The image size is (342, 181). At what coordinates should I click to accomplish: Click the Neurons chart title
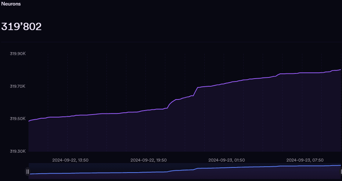pyautogui.click(x=11, y=4)
